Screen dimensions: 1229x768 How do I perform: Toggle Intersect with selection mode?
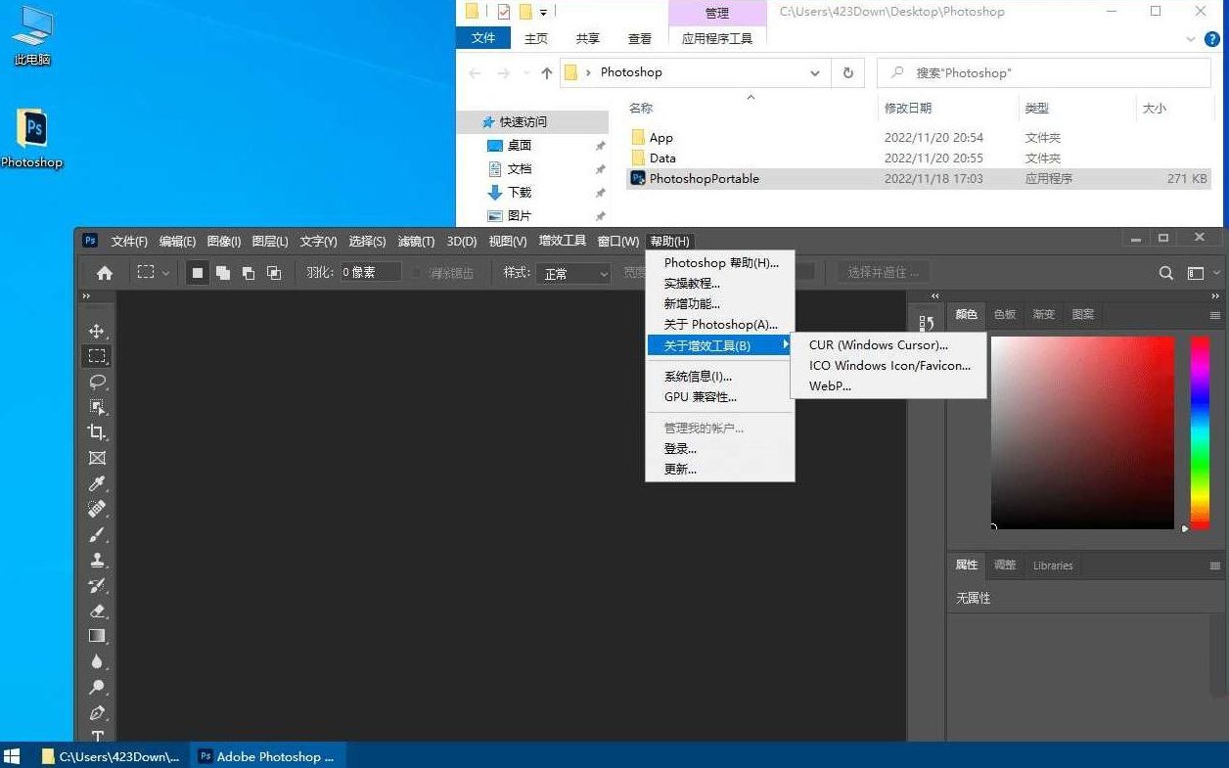coord(275,273)
